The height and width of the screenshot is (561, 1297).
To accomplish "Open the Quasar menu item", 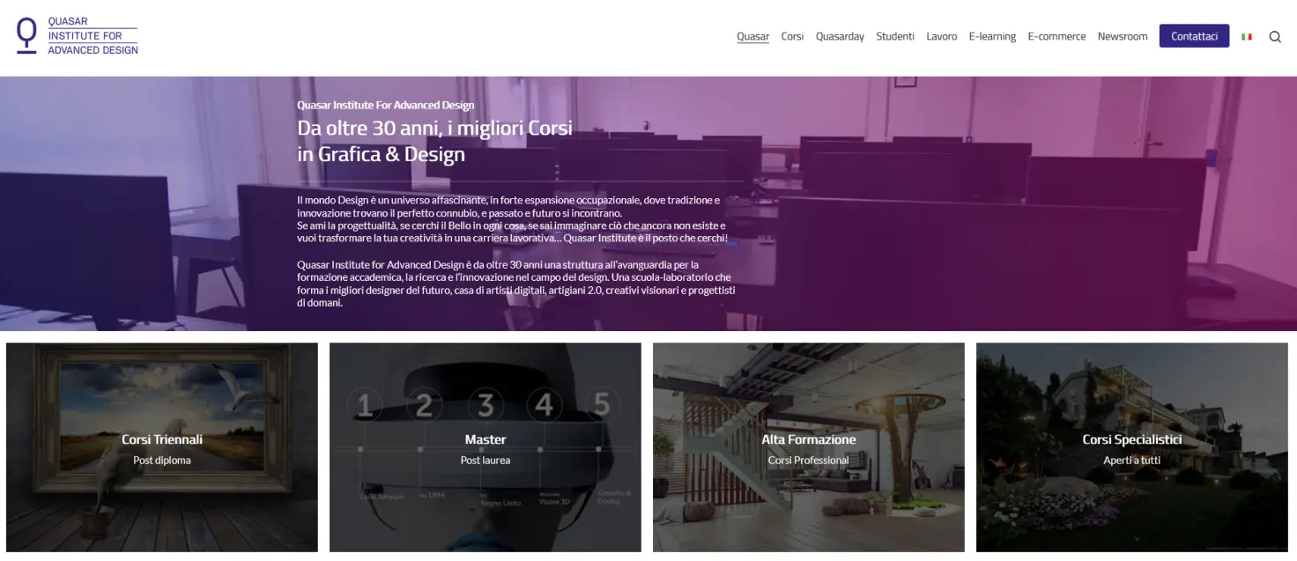I will 753,36.
